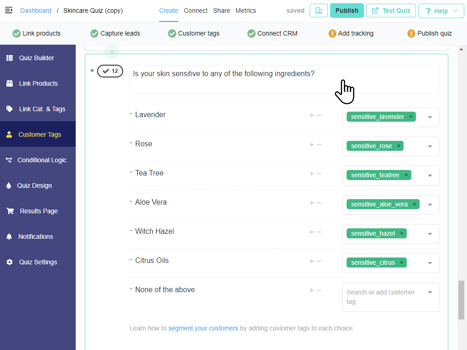Viewport: 467px width, 350px height.
Task: Open Link Cat. & Tags in the sidebar
Action: point(38,109)
